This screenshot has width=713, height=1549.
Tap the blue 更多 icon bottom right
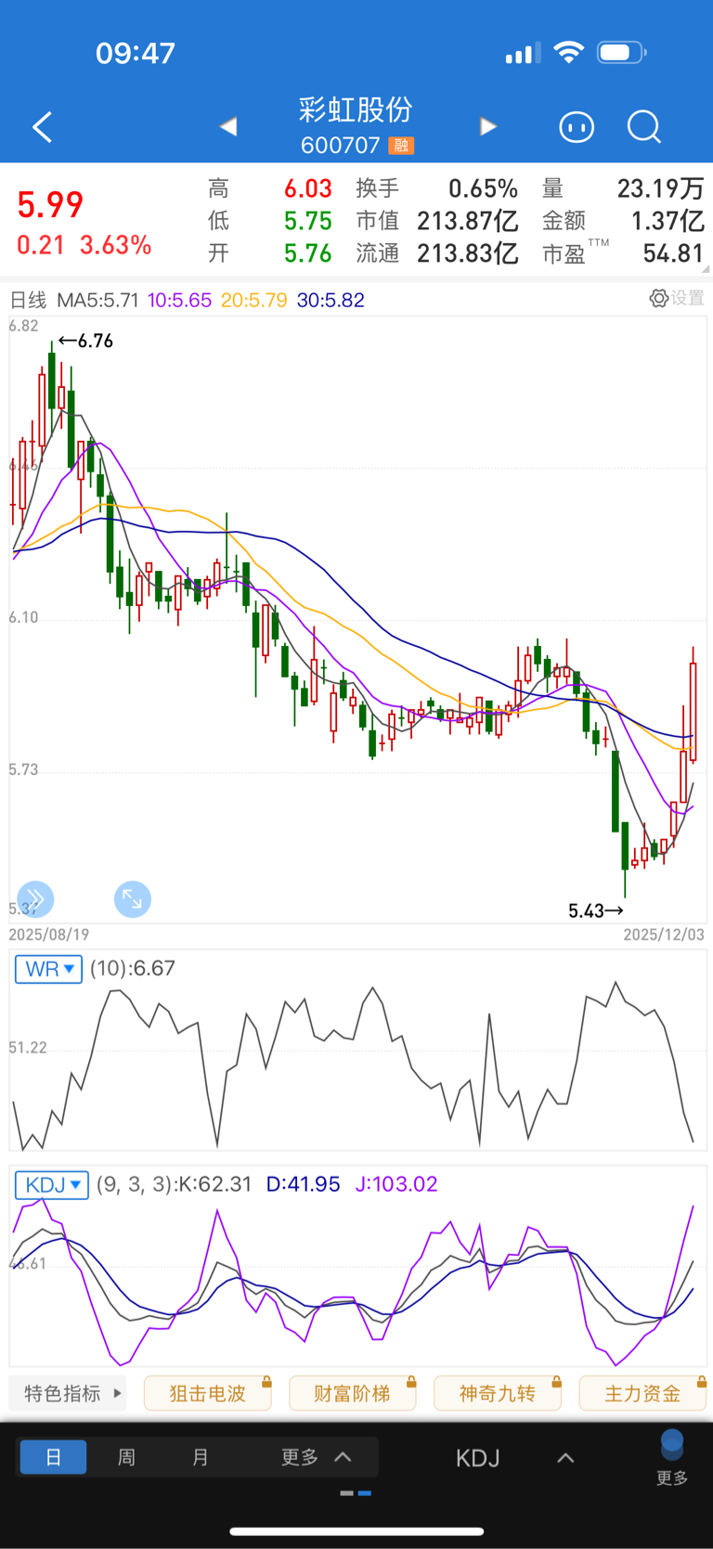point(672,1458)
